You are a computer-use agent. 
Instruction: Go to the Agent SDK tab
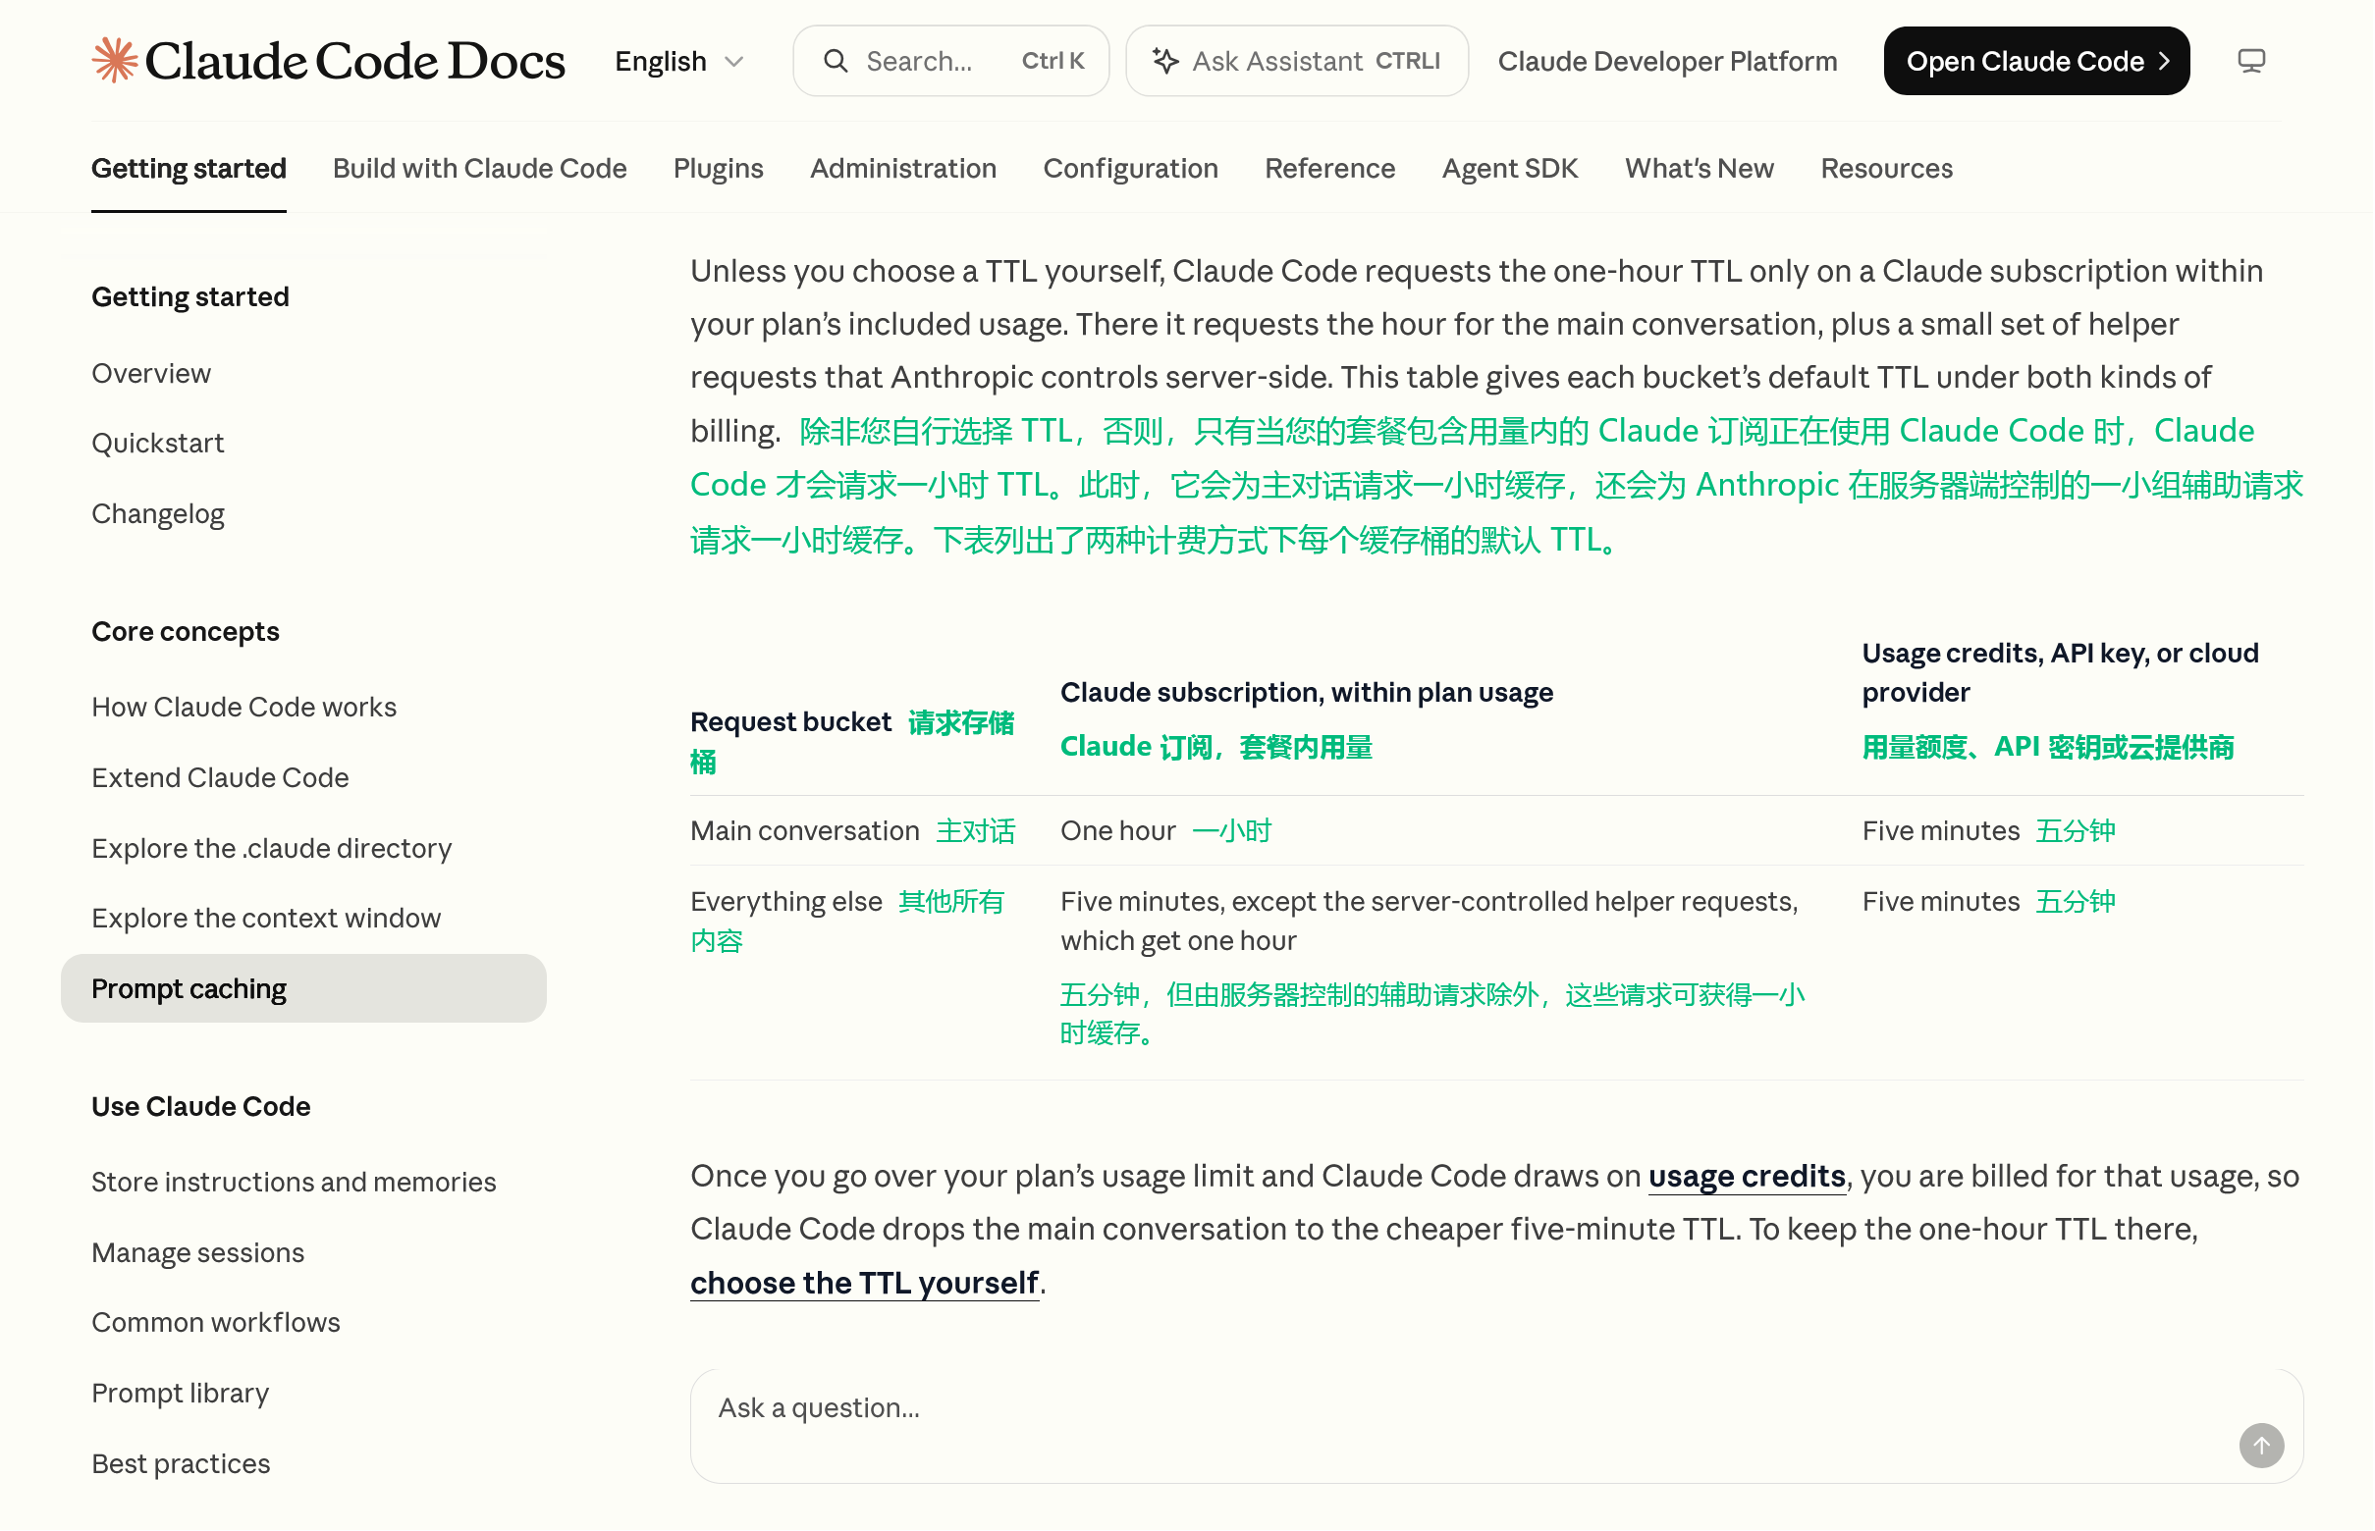[x=1510, y=168]
